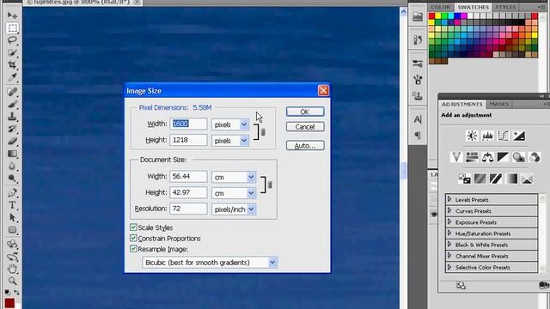Select the Crop tool
This screenshot has width=550, height=309.
point(12,65)
